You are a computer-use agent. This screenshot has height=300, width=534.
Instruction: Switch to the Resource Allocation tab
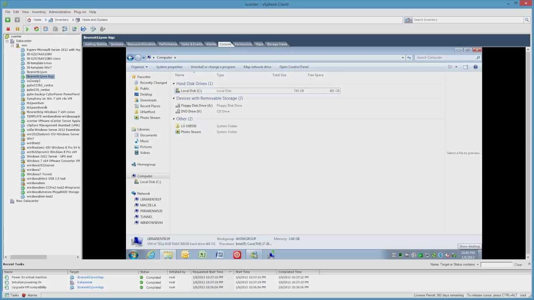tap(141, 44)
